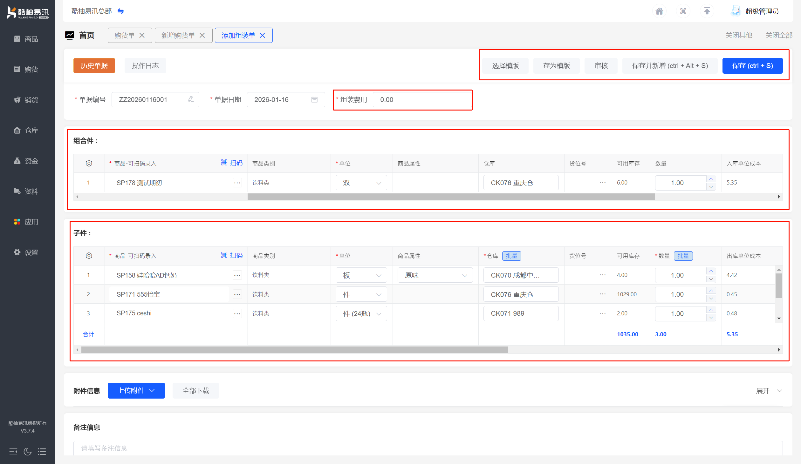Click the 历史单据 button
The image size is (801, 464).
tap(94, 66)
